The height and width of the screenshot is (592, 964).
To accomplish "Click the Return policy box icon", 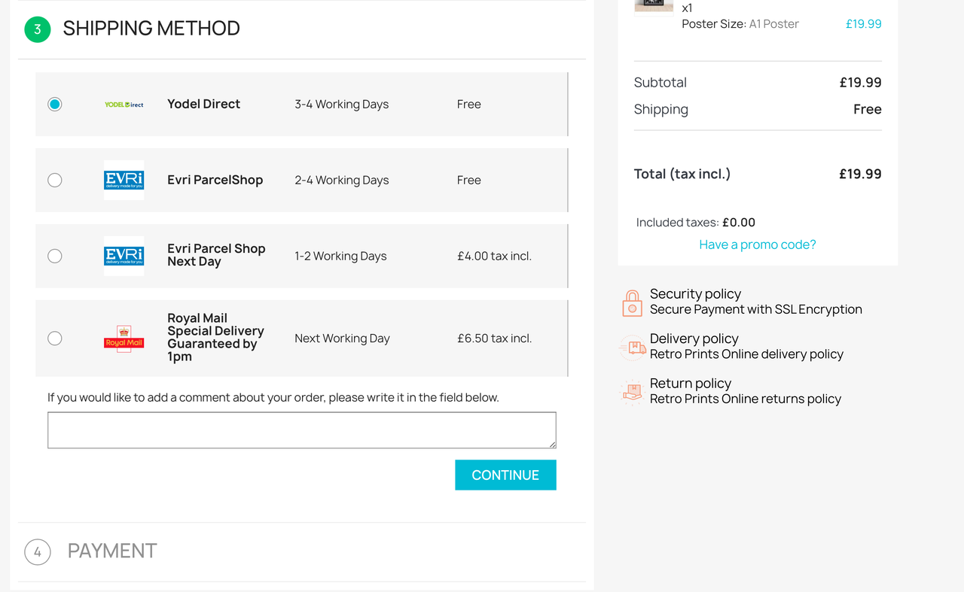I will (633, 392).
